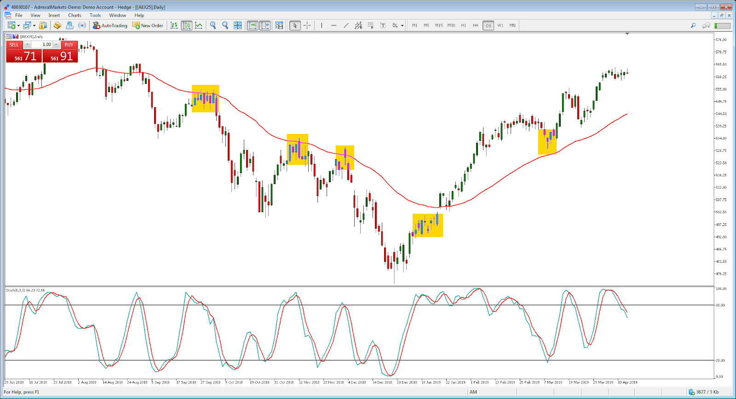This screenshot has width=736, height=399.
Task: Select the trendline drawing tool
Action: click(x=346, y=25)
